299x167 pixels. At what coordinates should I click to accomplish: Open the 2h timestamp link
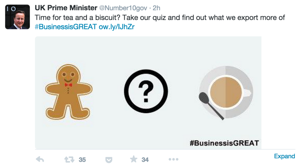click(x=157, y=8)
